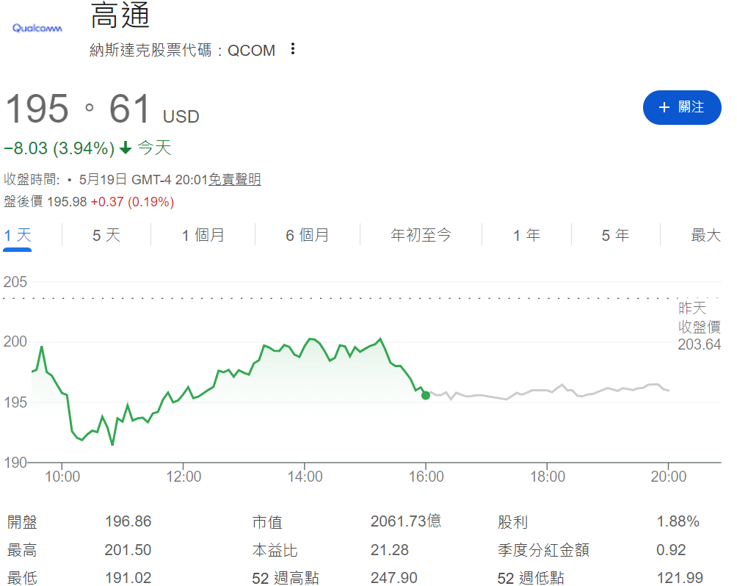The height and width of the screenshot is (586, 737).
Task: Click the 季度分紅金額 value 0.92
Action: coord(671,550)
